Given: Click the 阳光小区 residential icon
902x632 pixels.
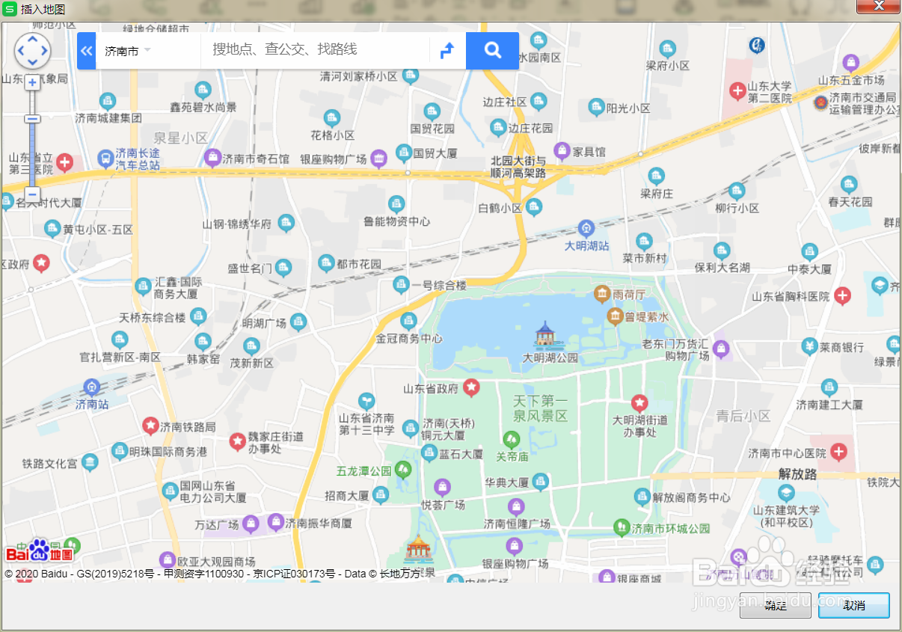Looking at the screenshot, I should click(x=596, y=108).
